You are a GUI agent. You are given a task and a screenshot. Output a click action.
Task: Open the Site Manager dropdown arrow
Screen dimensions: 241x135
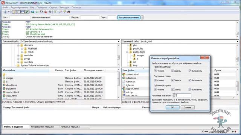(9, 12)
